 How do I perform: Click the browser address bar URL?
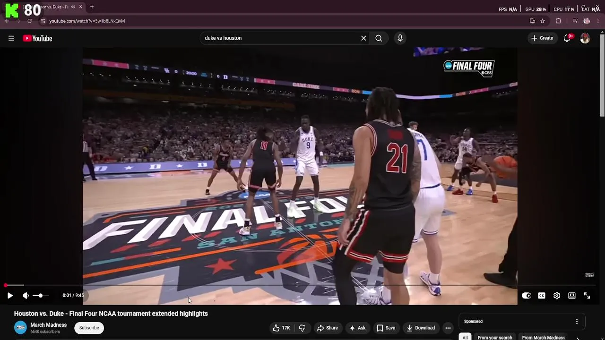point(87,21)
